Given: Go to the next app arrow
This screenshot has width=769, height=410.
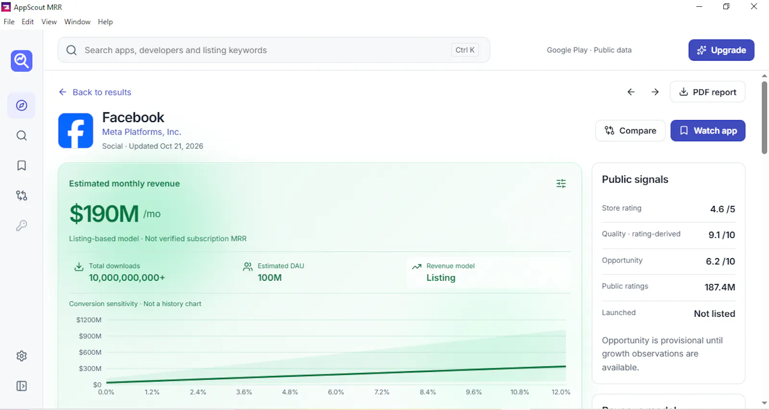Looking at the screenshot, I should [655, 92].
